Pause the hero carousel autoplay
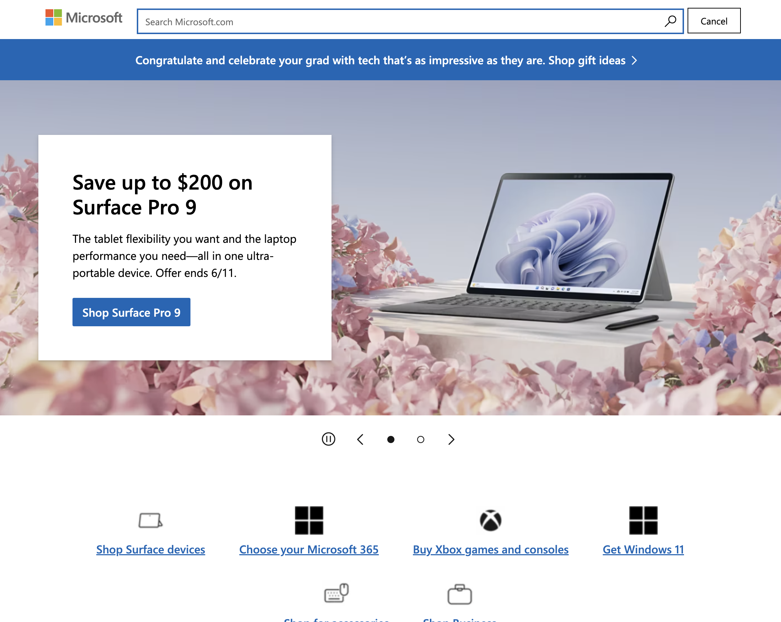This screenshot has width=781, height=622. (328, 439)
